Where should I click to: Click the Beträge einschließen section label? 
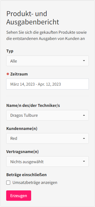point(27,175)
